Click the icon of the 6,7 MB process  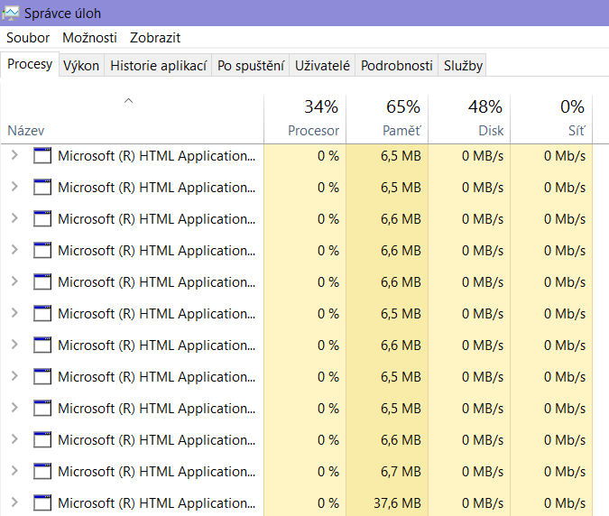click(x=42, y=471)
